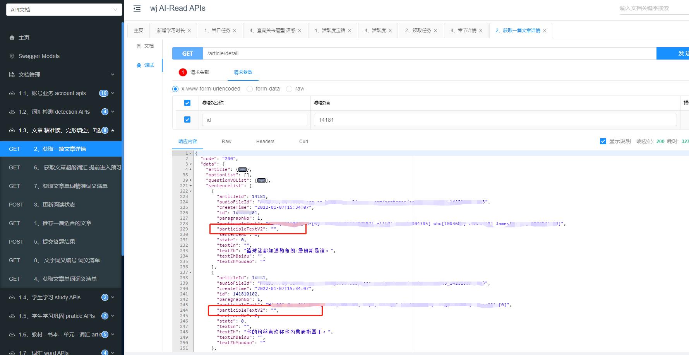Choose raw radio option
Viewport: 689px width, 355px height.
[289, 89]
